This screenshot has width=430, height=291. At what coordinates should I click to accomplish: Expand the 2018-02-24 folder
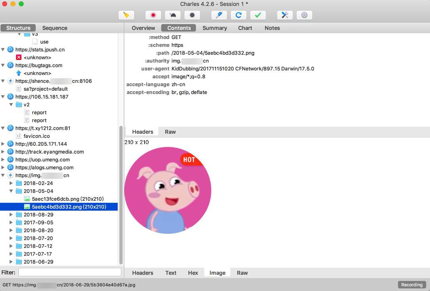pos(11,183)
